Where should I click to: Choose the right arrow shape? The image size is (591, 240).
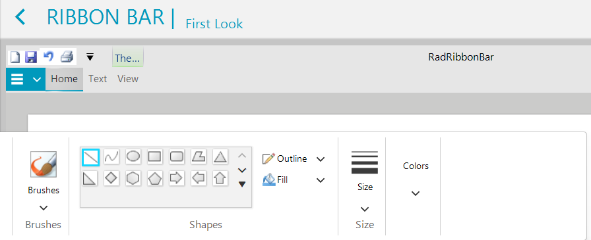[x=177, y=178]
